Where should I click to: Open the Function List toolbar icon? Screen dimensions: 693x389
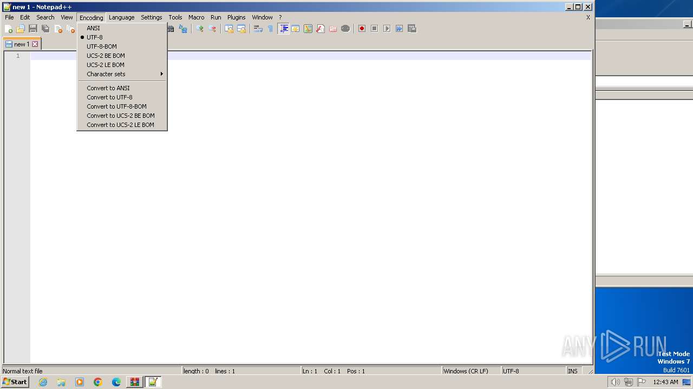[321, 29]
